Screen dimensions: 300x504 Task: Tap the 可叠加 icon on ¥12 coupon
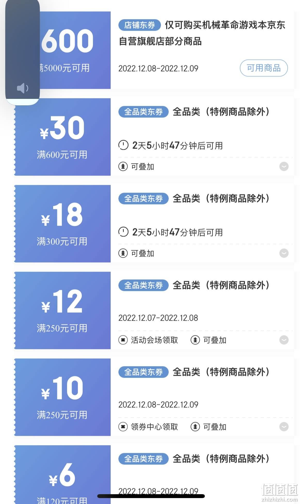pos(195,340)
